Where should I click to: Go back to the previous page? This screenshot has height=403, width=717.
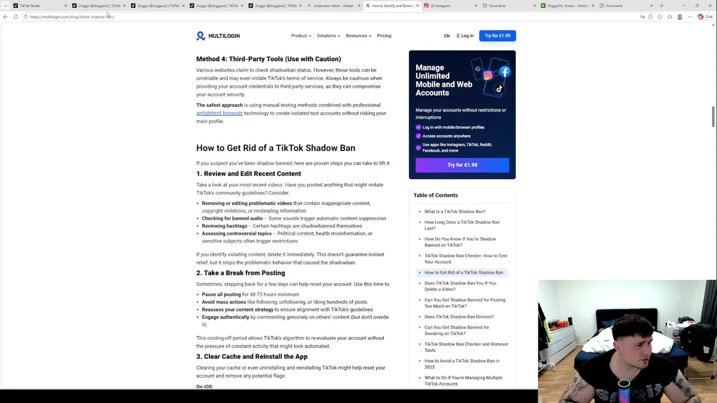[6, 17]
